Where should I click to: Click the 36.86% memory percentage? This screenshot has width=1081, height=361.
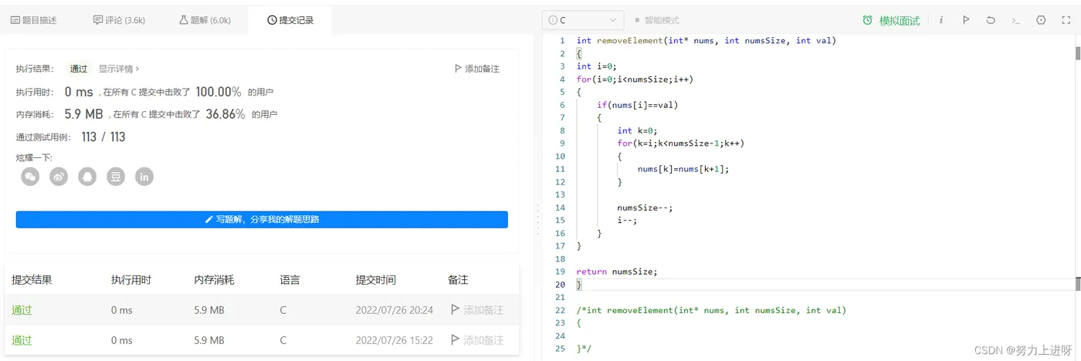[225, 114]
